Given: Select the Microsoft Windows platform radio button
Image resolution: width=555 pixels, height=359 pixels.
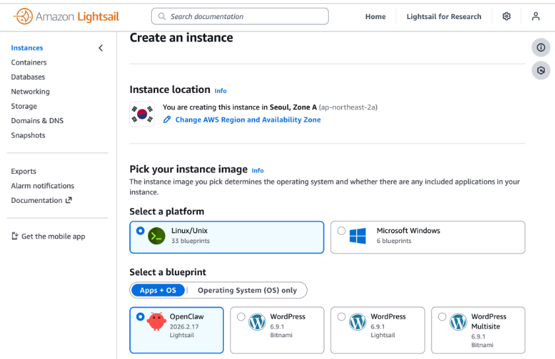Looking at the screenshot, I should [x=341, y=231].
